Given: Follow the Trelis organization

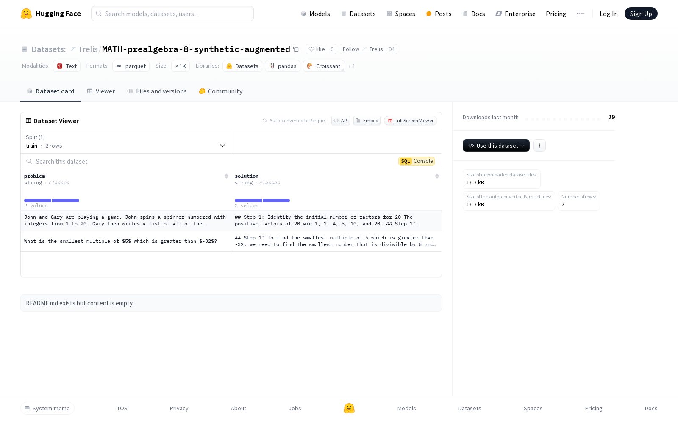Looking at the screenshot, I should (x=363, y=49).
